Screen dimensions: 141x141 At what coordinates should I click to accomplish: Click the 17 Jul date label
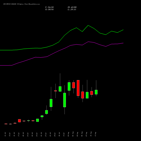click(x=19, y=134)
